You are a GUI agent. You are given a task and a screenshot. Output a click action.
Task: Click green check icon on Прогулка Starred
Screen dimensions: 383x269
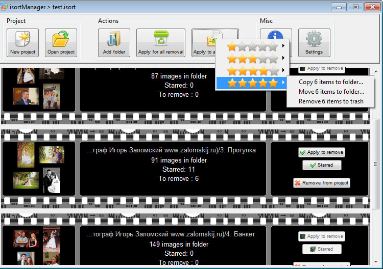[313, 165]
